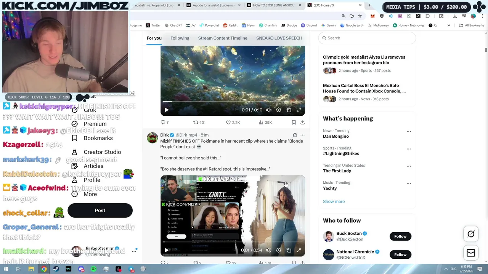The width and height of the screenshot is (488, 274).
Task: Play the first video in the feed
Action: [167, 110]
